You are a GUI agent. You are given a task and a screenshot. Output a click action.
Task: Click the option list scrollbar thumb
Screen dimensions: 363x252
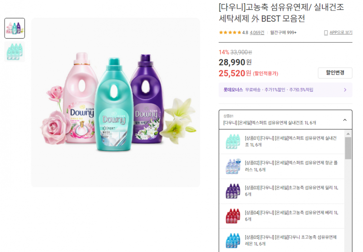[x=348, y=148]
